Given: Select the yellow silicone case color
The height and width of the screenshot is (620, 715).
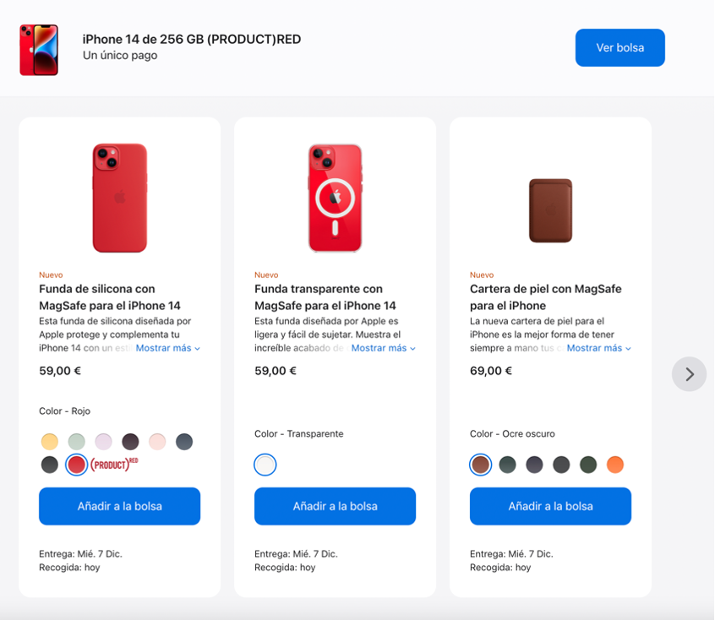Looking at the screenshot, I should 50,441.
